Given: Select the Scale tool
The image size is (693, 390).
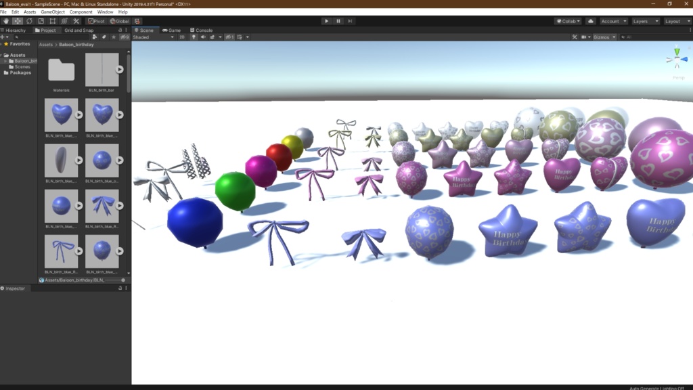Looking at the screenshot, I should pos(41,21).
